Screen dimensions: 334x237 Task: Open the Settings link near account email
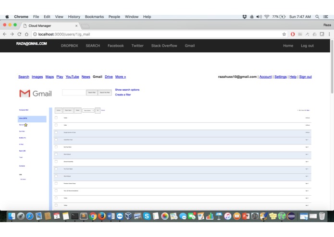point(281,77)
